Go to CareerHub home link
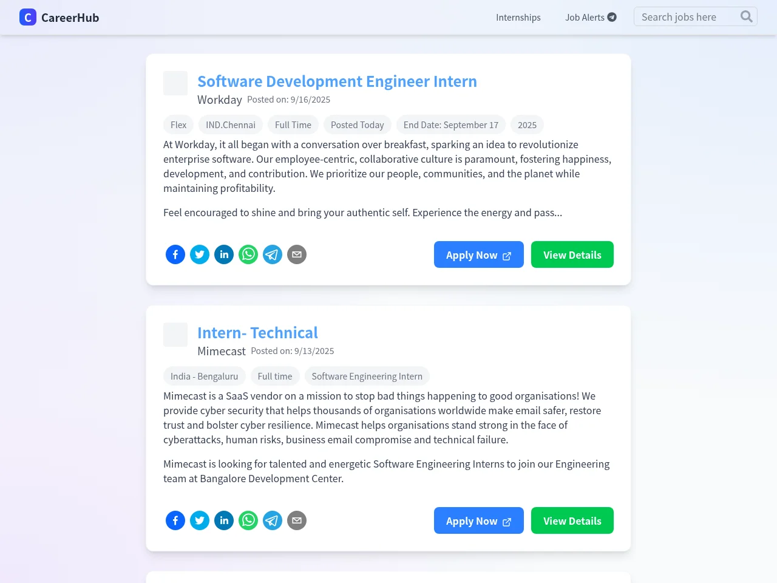Viewport: 777px width, 583px height. point(59,17)
